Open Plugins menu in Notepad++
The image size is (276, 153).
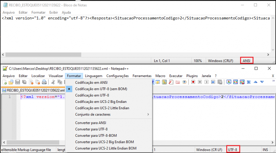[x=192, y=76]
